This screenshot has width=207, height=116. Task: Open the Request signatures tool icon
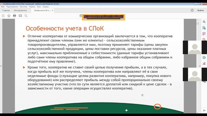pos(204,57)
